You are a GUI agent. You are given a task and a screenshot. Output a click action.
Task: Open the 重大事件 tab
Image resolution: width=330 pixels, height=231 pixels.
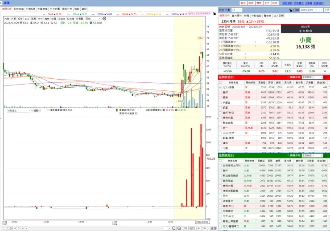237,16
